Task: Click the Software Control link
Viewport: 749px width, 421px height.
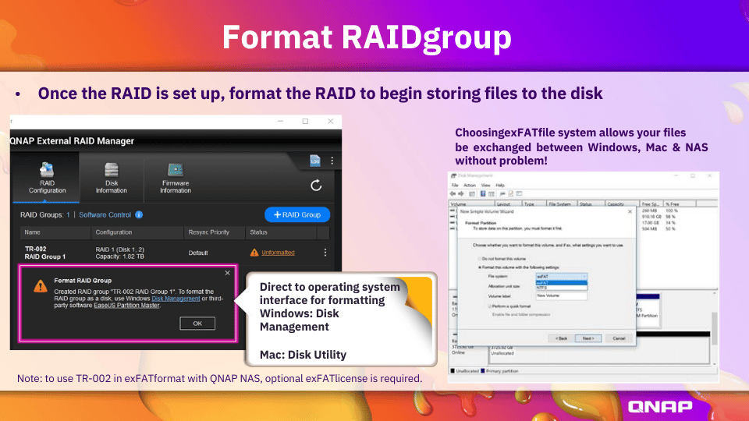Action: pos(105,215)
